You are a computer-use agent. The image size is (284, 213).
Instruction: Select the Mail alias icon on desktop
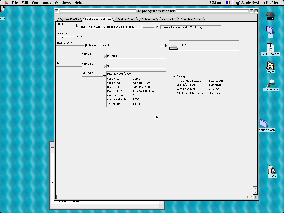271,65
